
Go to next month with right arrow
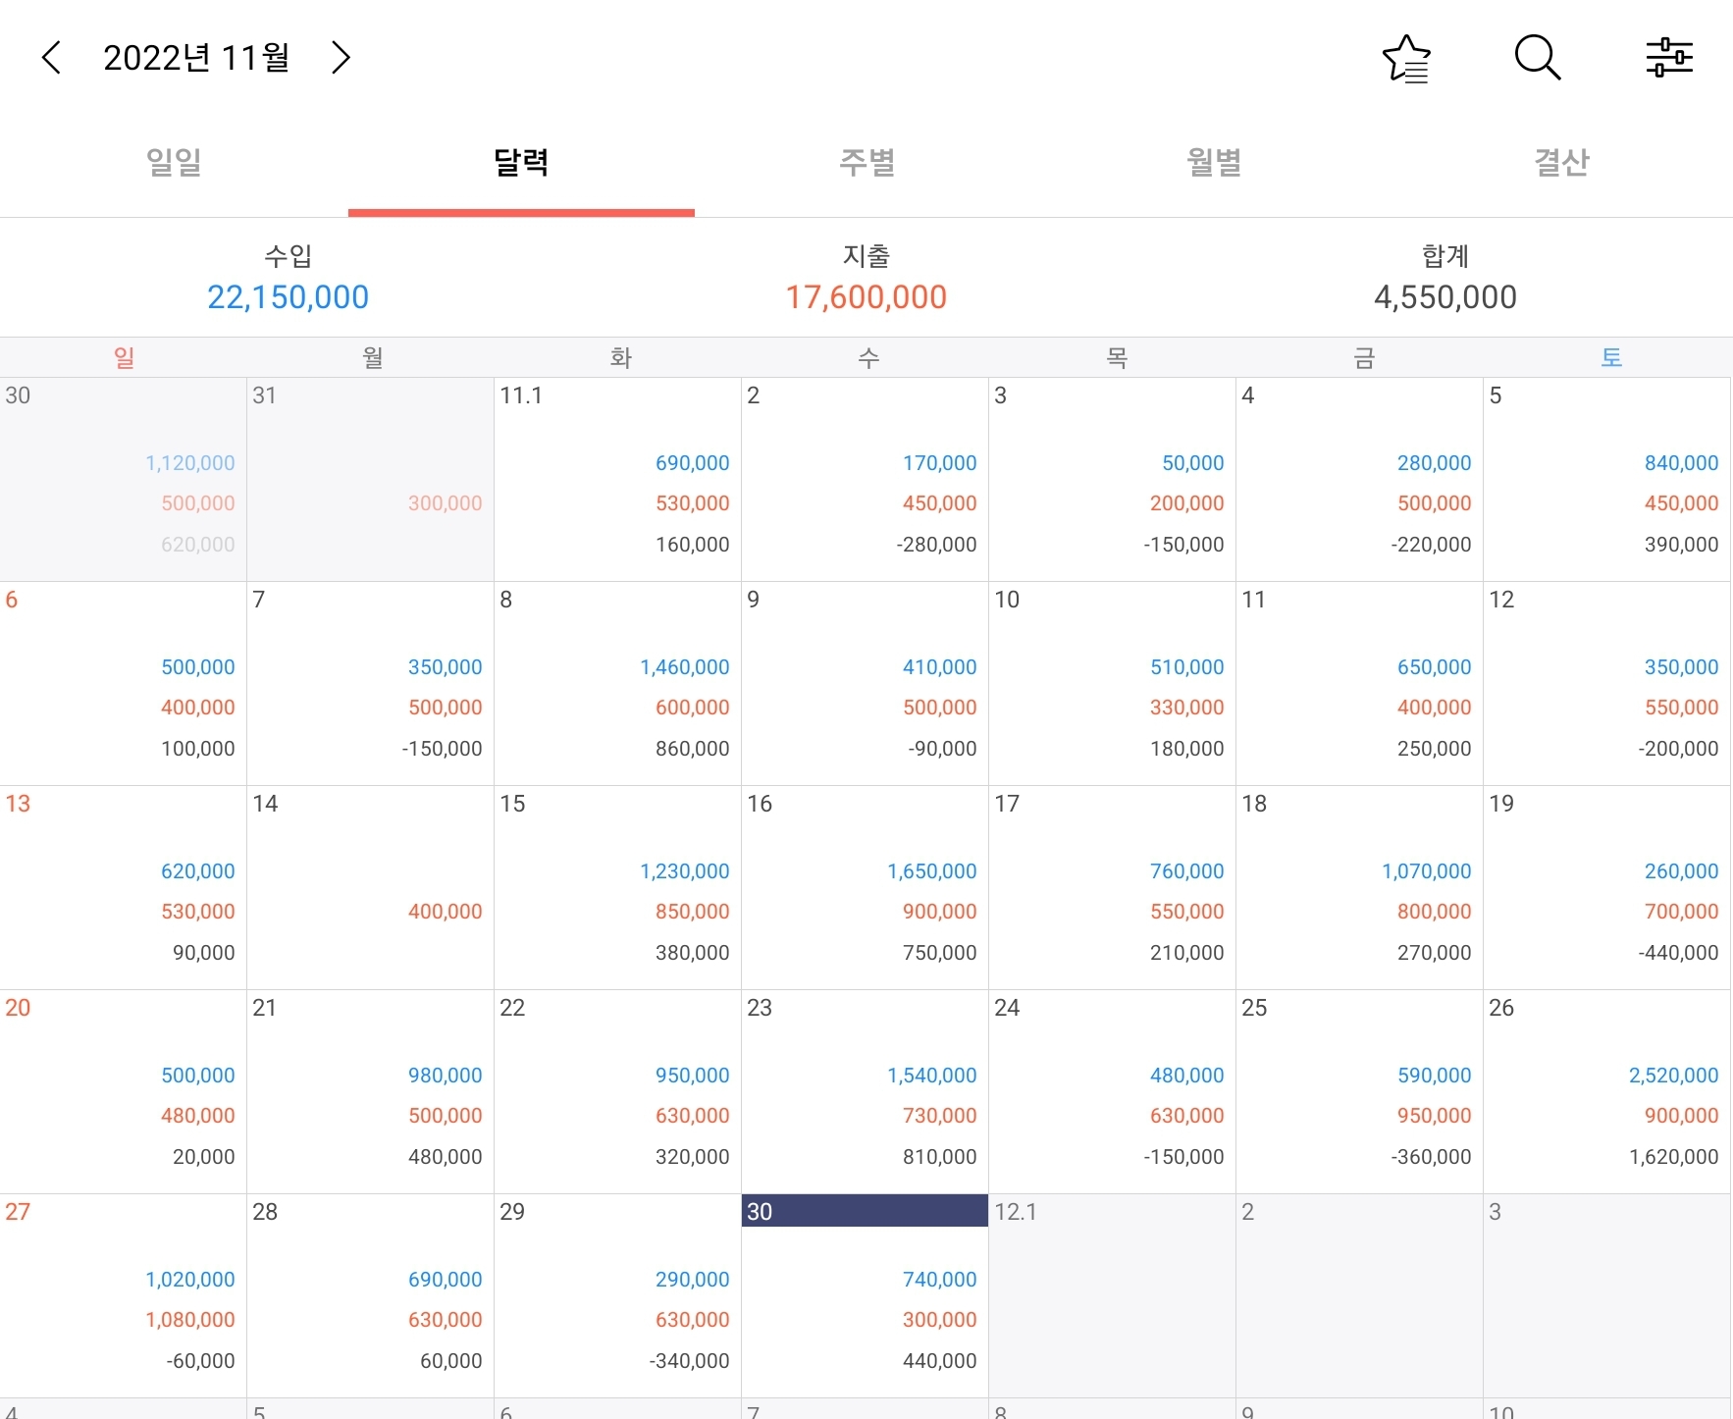click(341, 58)
